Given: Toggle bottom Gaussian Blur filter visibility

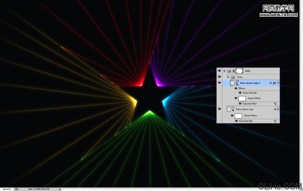Looking at the screenshot, I should click(236, 121).
